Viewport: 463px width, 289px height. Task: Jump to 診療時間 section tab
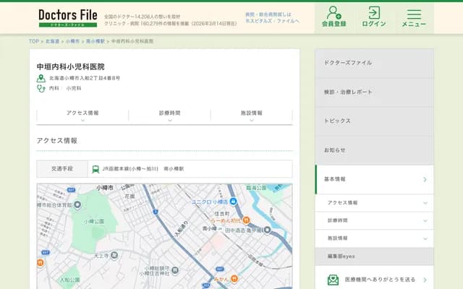(x=169, y=113)
